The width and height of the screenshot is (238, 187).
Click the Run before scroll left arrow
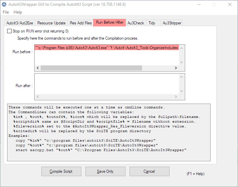[38, 68]
